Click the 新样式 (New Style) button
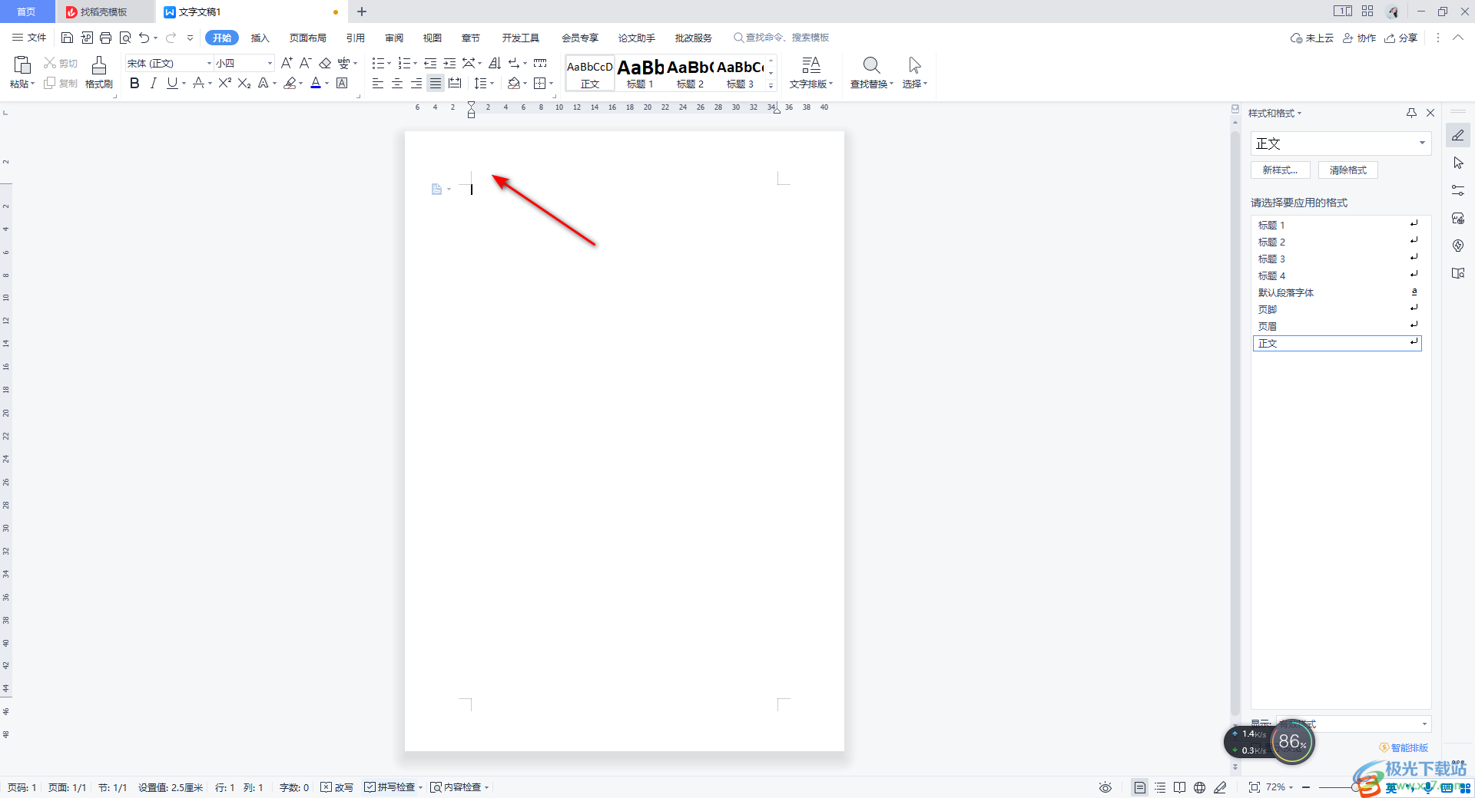Screen dimensions: 1475x798 pyautogui.click(x=1281, y=170)
